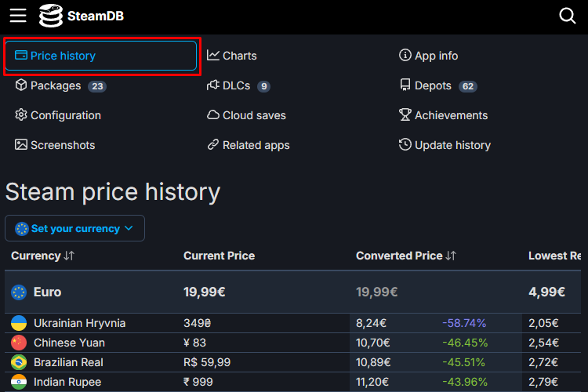Switch to the Depots tab
Screen dimensions: 588x392
pyautogui.click(x=438, y=85)
